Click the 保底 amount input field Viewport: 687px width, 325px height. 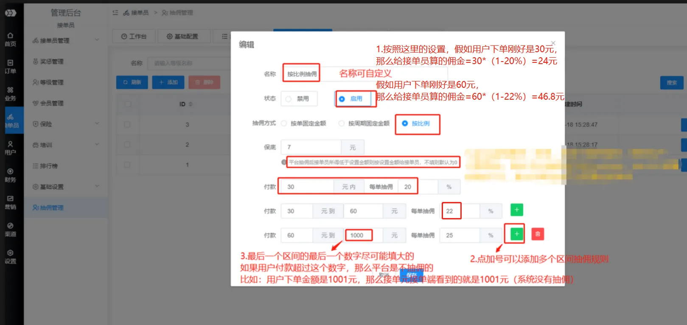[311, 147]
